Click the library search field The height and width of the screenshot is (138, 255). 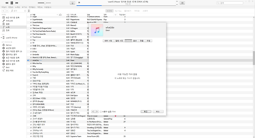(230, 3)
